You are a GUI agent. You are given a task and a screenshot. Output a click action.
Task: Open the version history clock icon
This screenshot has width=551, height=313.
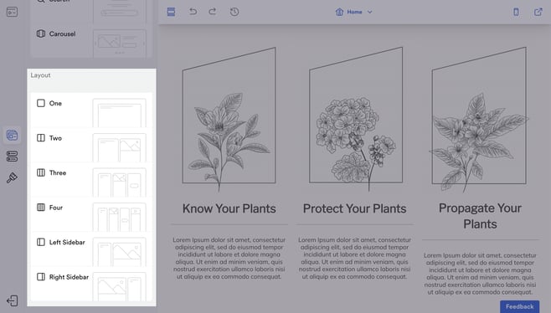click(234, 12)
